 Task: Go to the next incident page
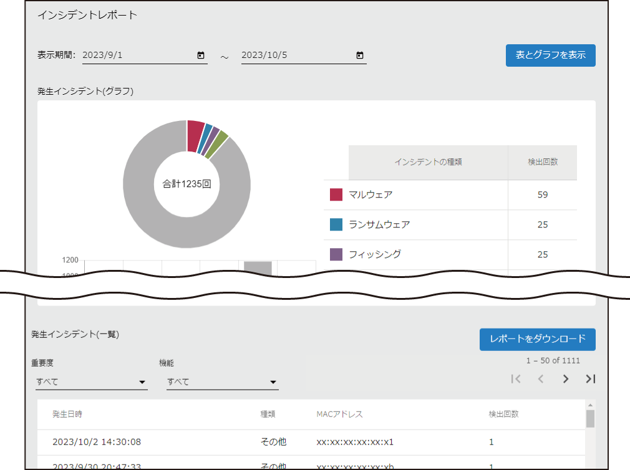coord(565,378)
